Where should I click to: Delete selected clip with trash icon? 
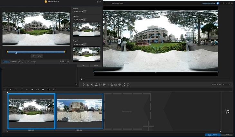coord(54,89)
